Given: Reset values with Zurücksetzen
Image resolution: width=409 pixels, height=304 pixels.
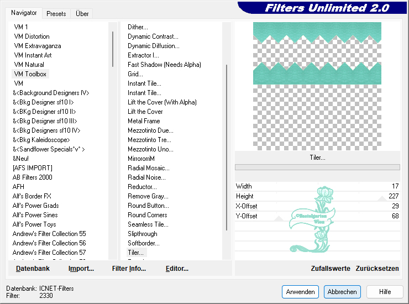Looking at the screenshot, I should coord(377,269).
